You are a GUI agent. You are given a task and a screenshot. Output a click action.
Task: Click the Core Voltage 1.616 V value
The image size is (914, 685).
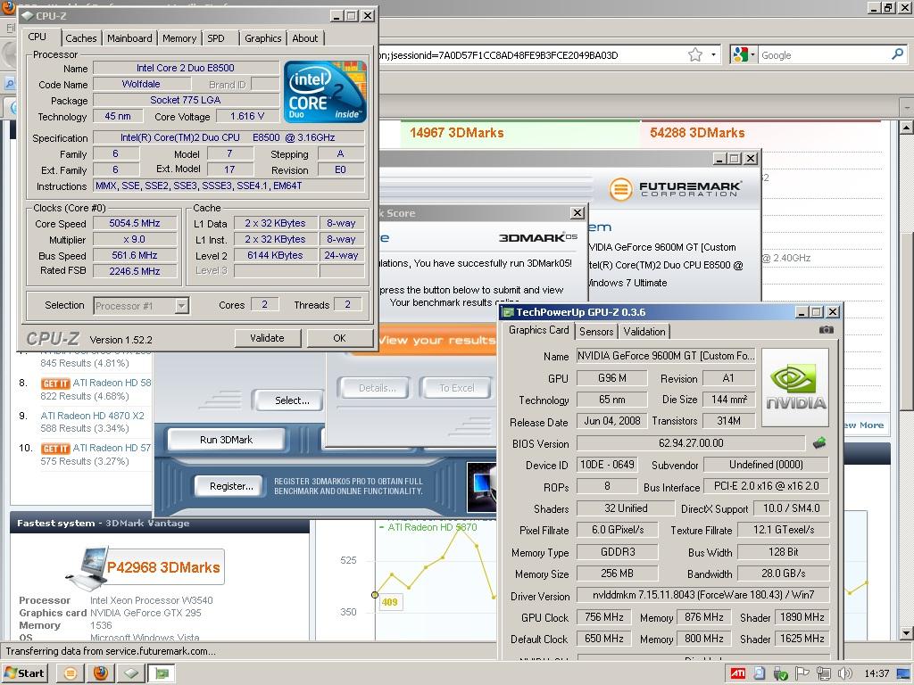tap(247, 117)
